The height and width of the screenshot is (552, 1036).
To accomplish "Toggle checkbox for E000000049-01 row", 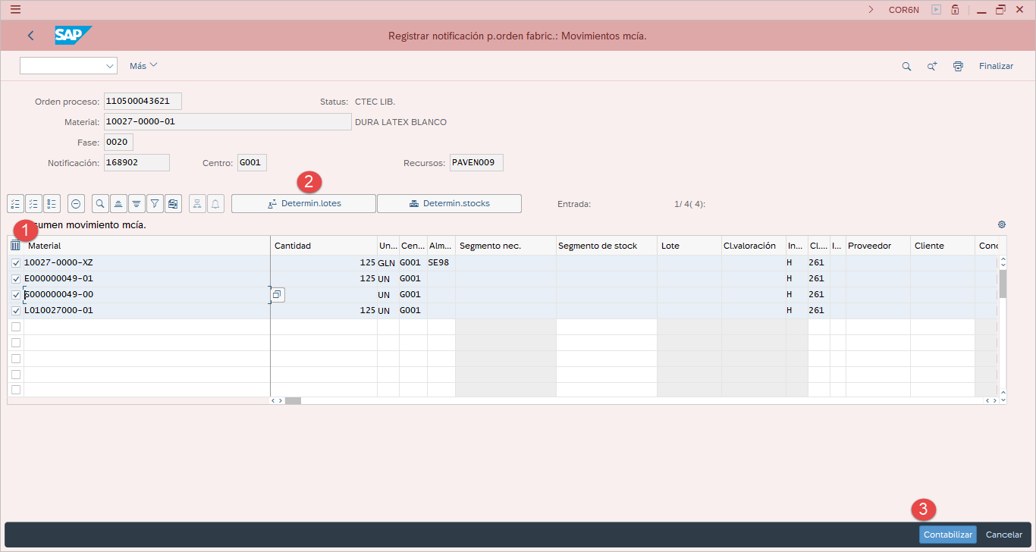I will [16, 279].
